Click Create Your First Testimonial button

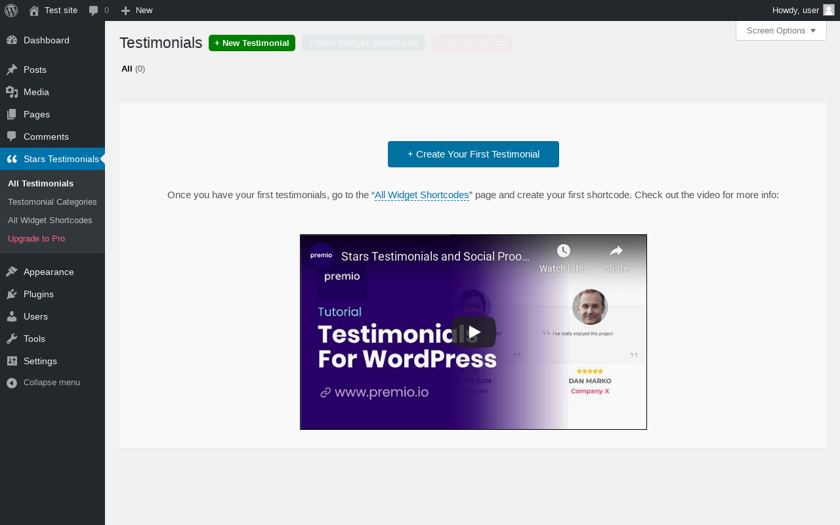click(x=473, y=154)
